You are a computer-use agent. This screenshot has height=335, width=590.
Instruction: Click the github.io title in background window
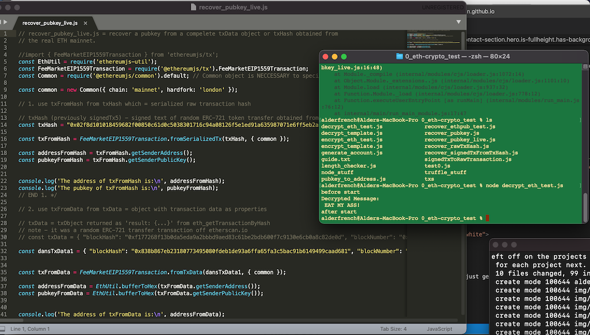tap(481, 11)
